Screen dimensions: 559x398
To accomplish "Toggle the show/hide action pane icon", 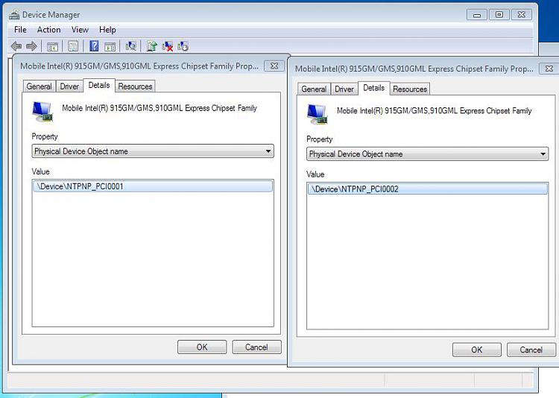I will pyautogui.click(x=110, y=46).
